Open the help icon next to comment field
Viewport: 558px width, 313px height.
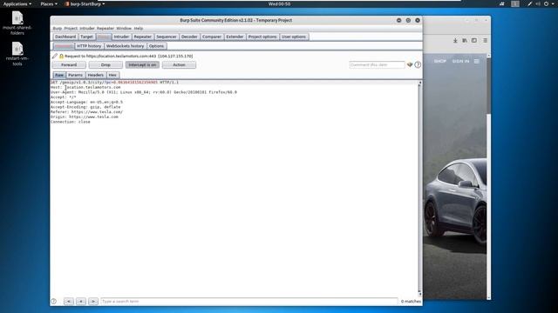tap(418, 65)
